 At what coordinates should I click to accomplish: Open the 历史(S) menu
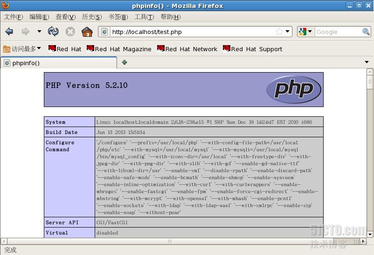(x=92, y=17)
